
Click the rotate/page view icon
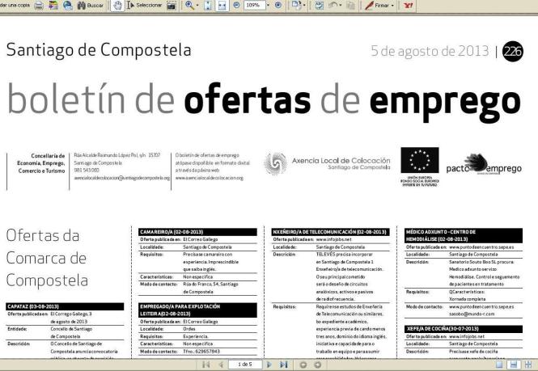tap(295, 6)
